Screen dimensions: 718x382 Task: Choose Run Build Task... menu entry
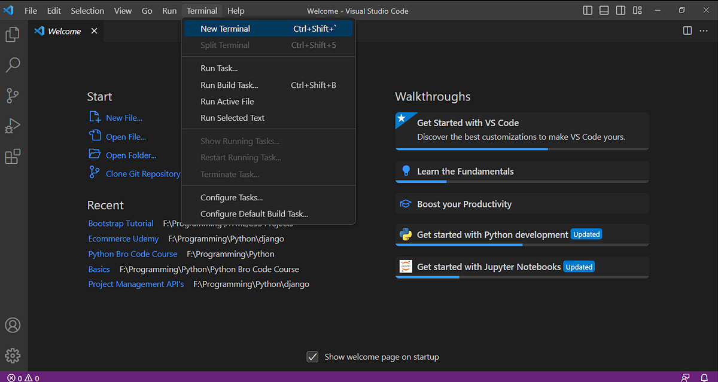coord(268,85)
